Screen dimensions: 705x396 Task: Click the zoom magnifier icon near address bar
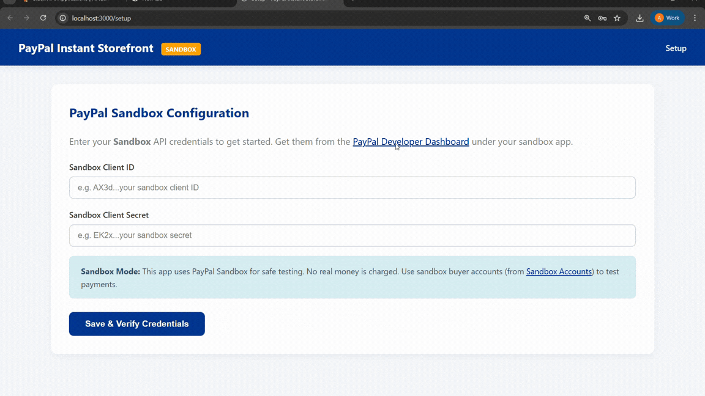587,18
